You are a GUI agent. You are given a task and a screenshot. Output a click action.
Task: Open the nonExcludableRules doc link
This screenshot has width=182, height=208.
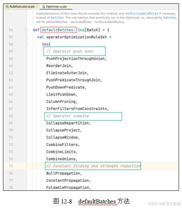(x=142, y=13)
